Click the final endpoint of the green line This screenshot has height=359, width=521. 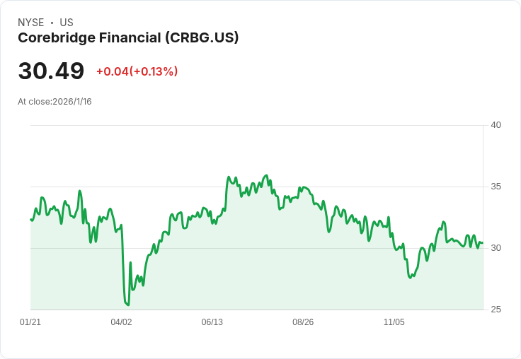[x=483, y=243]
